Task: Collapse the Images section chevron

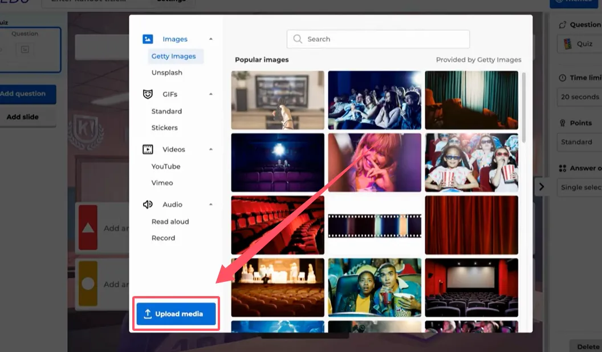Action: 211,39
